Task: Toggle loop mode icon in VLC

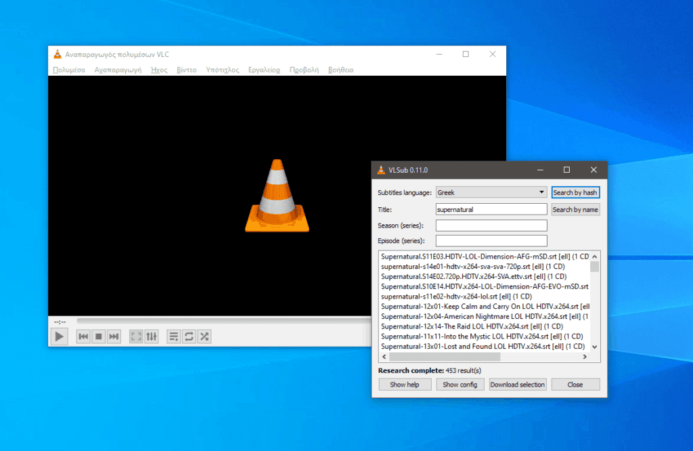Action: tap(189, 337)
